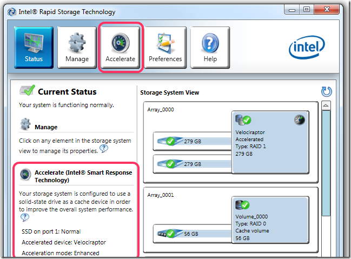The height and width of the screenshot is (259, 351).
Task: Select the second 279 GB disk in Array_0000
Action: [193, 164]
